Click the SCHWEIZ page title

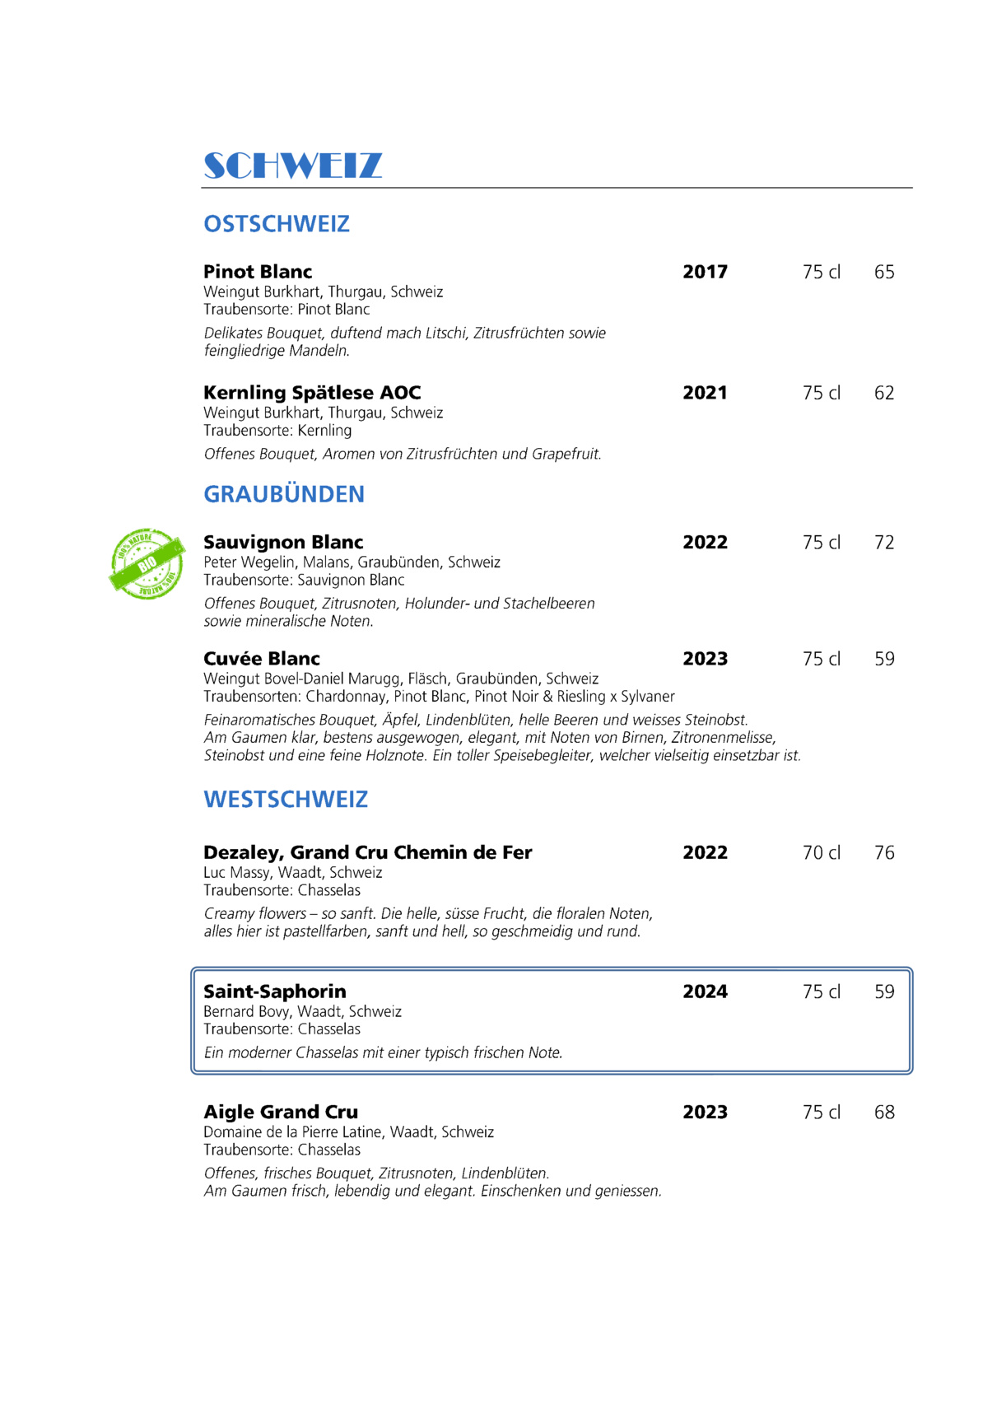pos(293,166)
